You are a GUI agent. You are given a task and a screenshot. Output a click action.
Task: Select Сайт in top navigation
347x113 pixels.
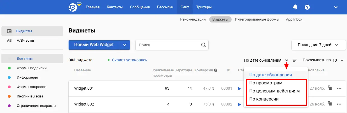(185, 7)
